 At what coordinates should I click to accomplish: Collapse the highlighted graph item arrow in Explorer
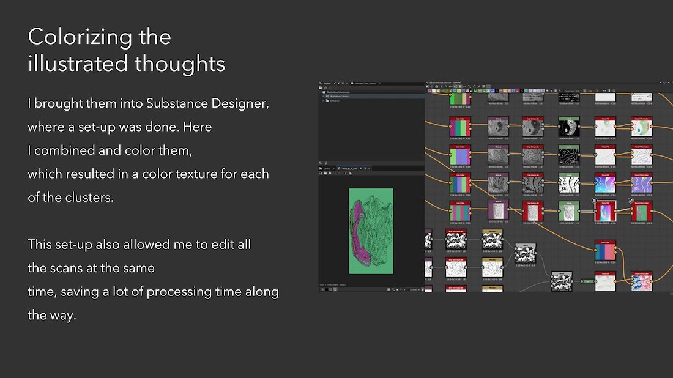323,96
